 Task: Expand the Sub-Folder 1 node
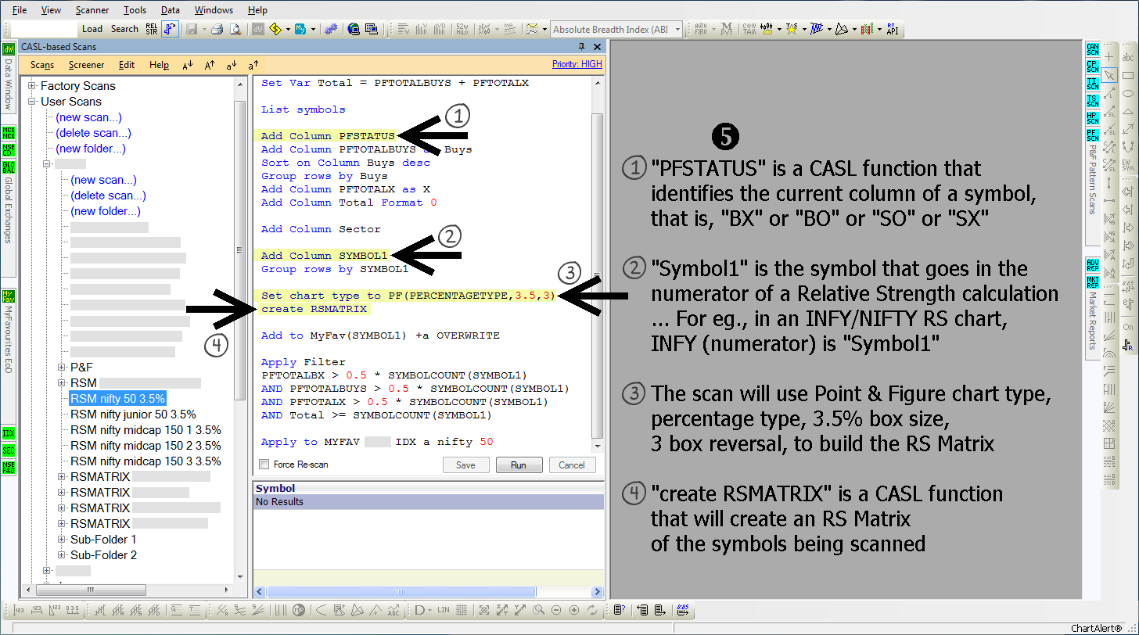[62, 540]
